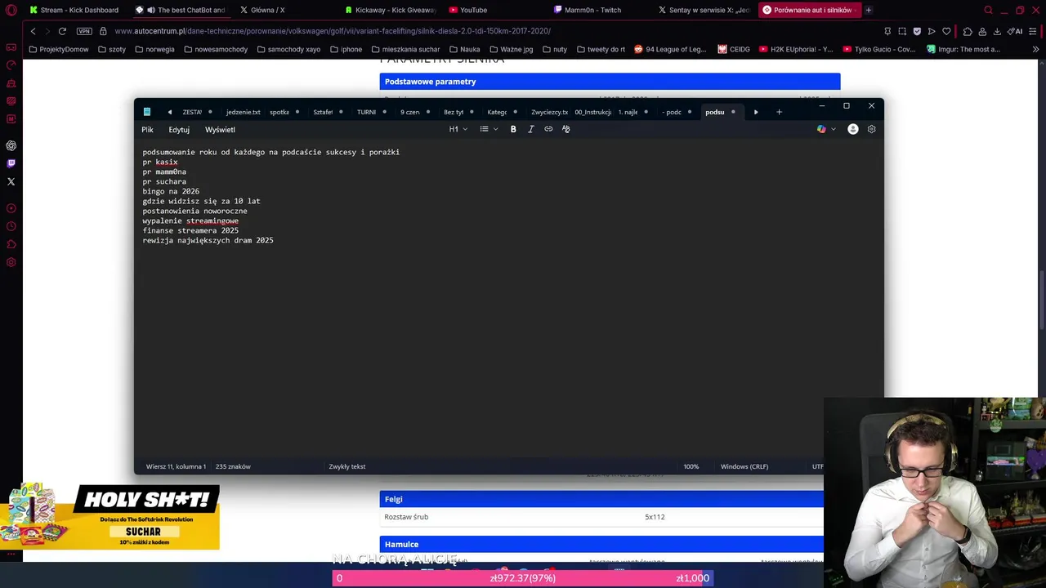1046x588 pixels.
Task: Add page to bookmarks heart icon
Action: (946, 31)
